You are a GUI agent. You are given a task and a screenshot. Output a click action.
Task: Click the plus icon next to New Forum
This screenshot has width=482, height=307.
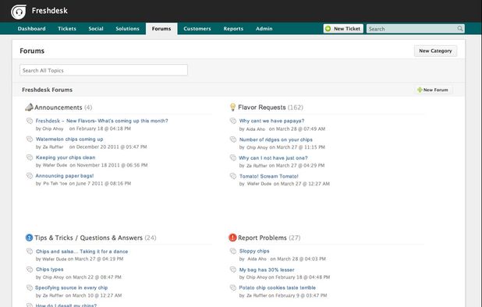point(420,90)
